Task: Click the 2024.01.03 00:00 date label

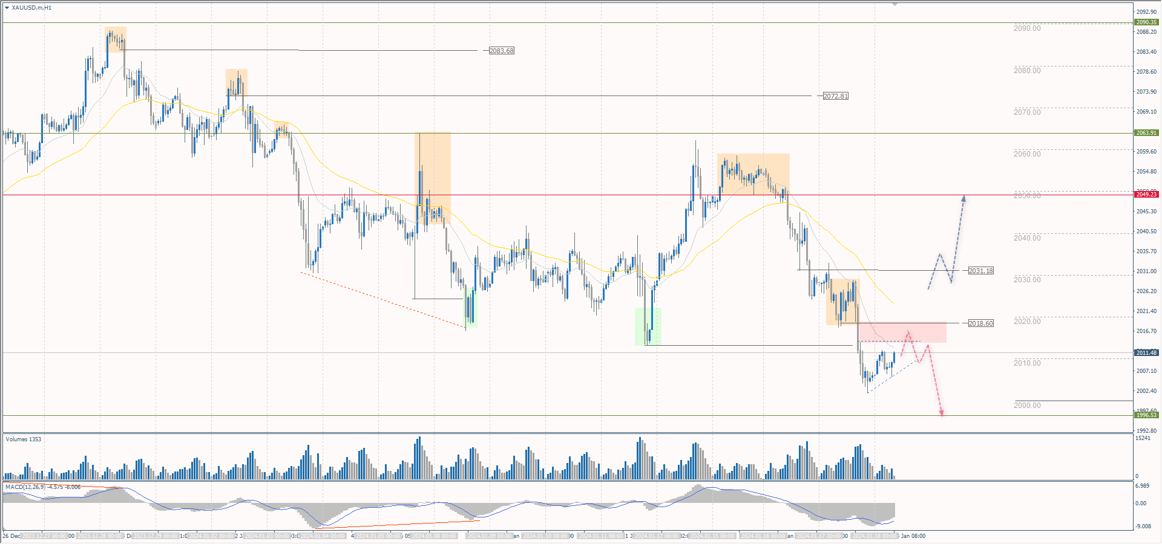Action: click(267, 536)
